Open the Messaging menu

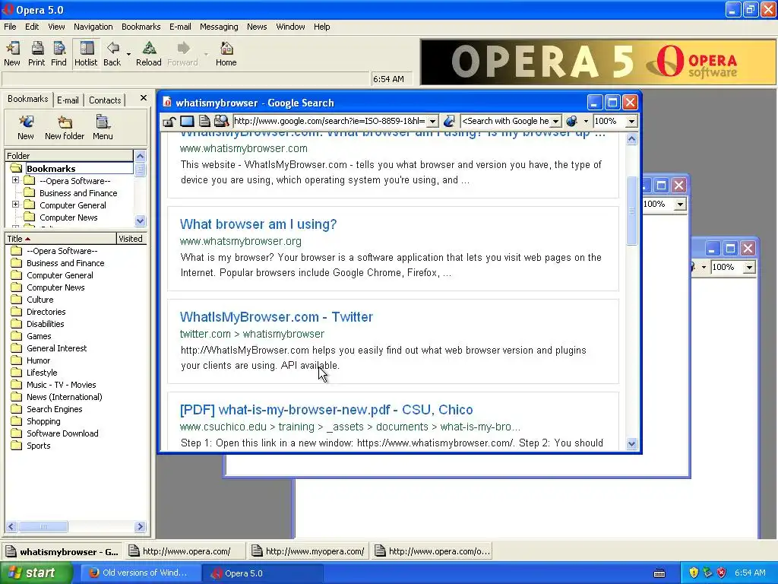click(x=219, y=27)
